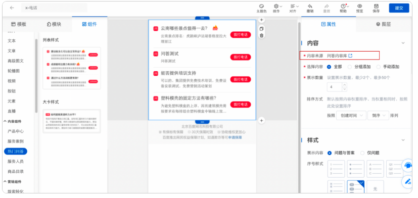Click 拨打电话 beside 能否提供培训支持
This screenshot has height=198, width=418.
pyautogui.click(x=241, y=79)
